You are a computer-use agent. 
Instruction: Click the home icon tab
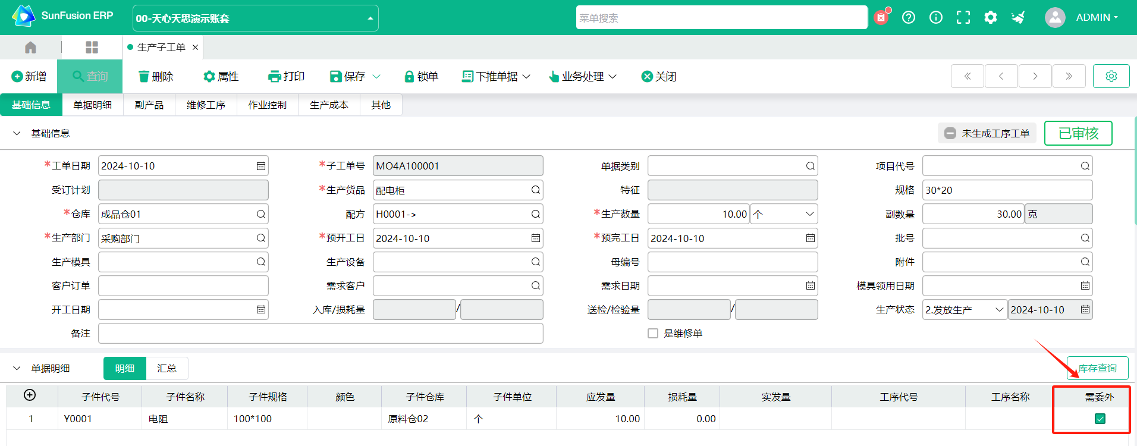click(30, 48)
